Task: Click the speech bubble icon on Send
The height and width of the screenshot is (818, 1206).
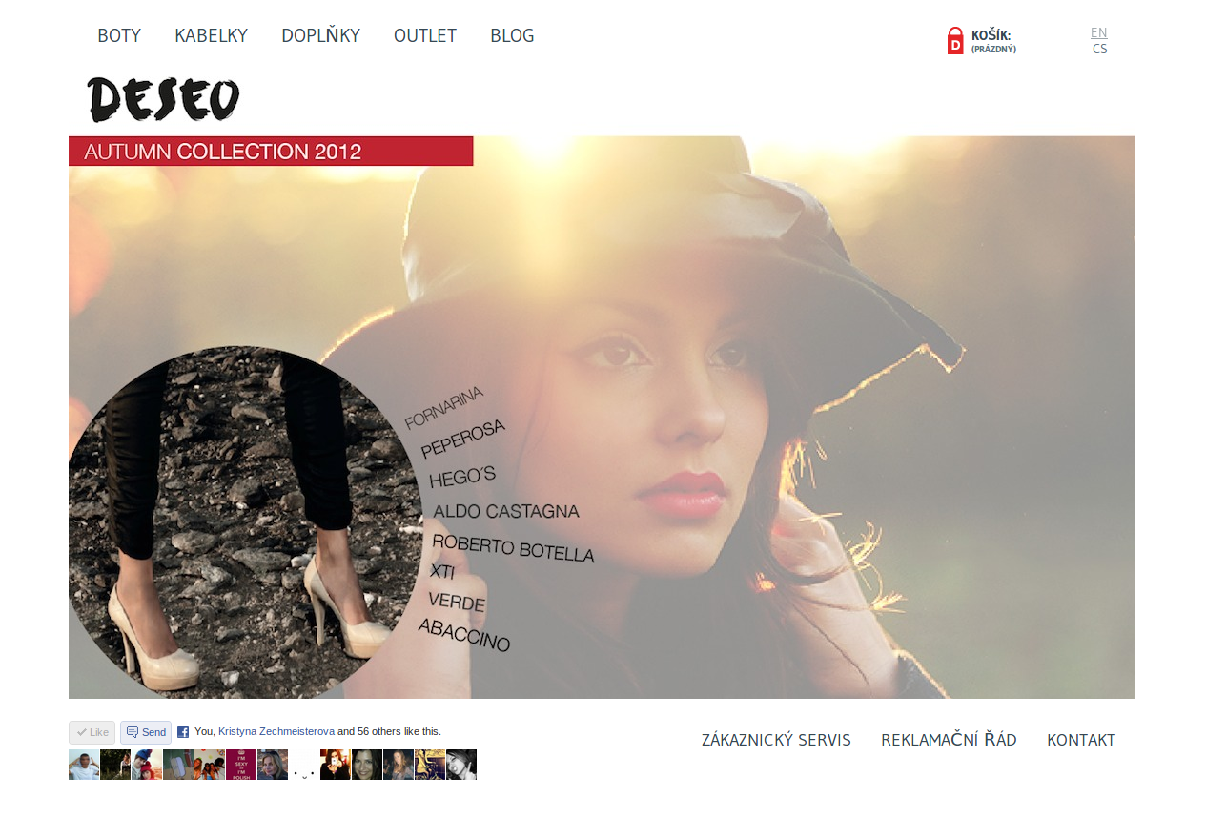Action: click(x=133, y=732)
